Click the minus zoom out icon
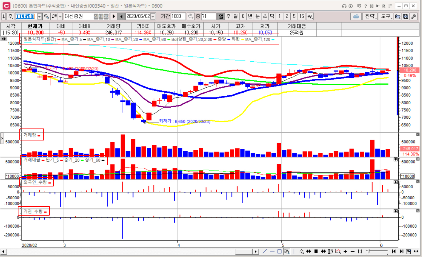 click(x=352, y=251)
